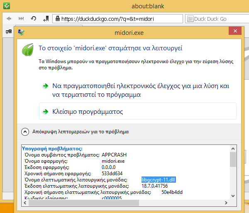Viewport: 249px width, 213px height.
Task: Go back using Midori's back arrow
Action: point(9,19)
